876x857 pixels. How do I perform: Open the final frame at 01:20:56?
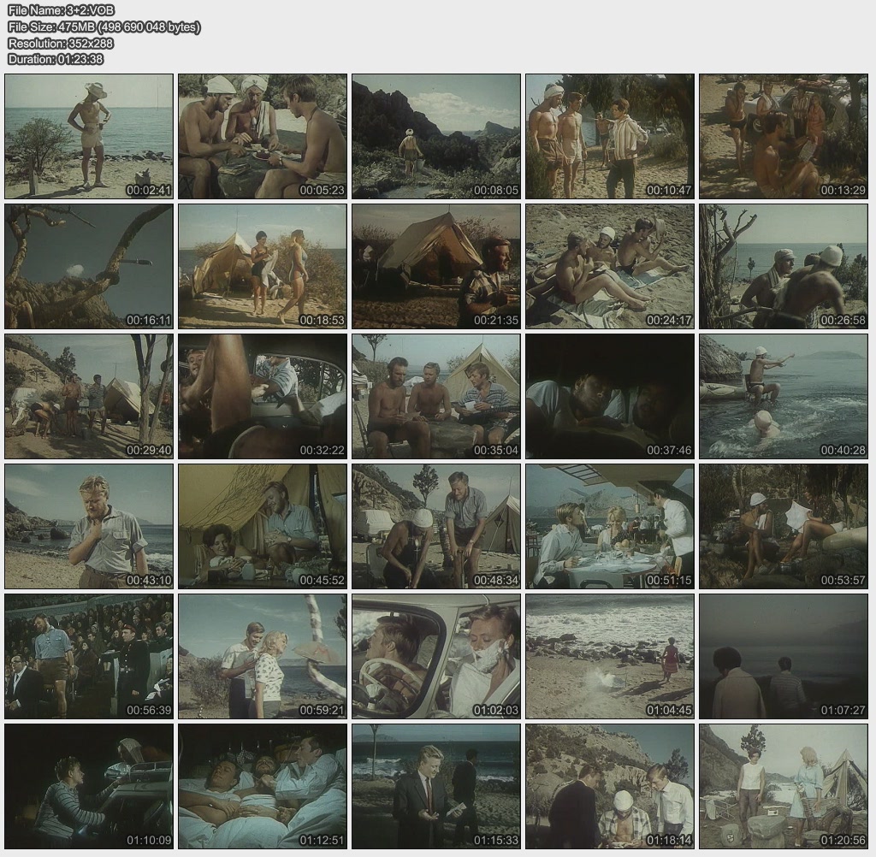click(x=784, y=787)
